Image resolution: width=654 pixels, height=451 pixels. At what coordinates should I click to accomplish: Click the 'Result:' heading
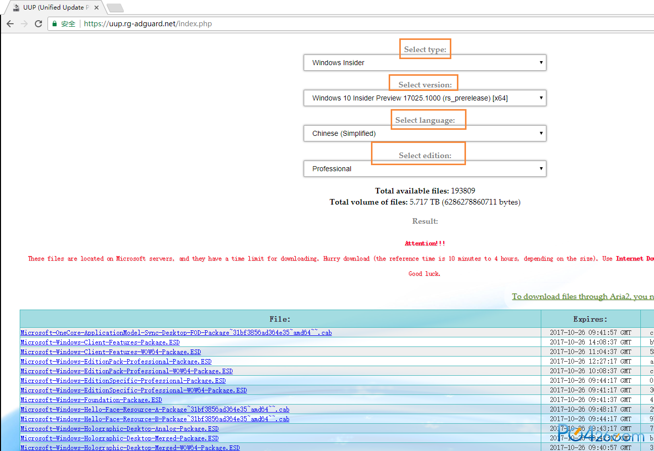pyautogui.click(x=425, y=221)
